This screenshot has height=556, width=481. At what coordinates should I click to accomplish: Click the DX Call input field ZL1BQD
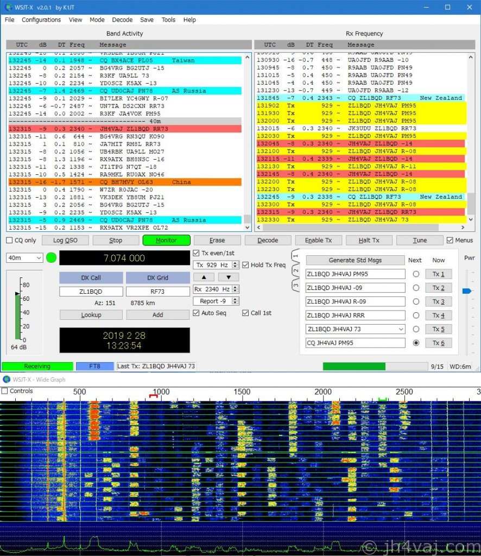point(91,292)
